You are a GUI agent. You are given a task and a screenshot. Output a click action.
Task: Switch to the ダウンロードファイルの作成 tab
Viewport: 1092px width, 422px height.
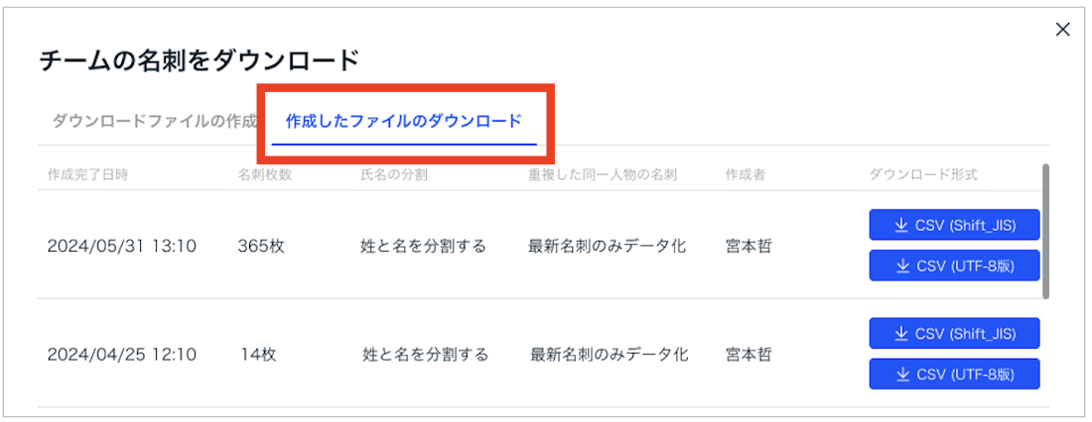click(154, 122)
